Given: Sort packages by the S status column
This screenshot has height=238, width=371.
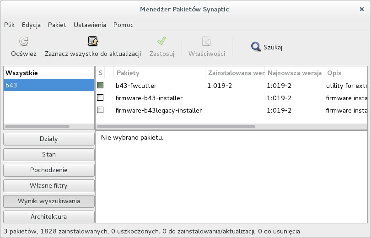Looking at the screenshot, I should pos(100,73).
